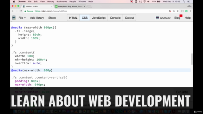Click the Time Machine clock icon in menu bar
The height and width of the screenshot is (114, 203).
click(136, 2)
